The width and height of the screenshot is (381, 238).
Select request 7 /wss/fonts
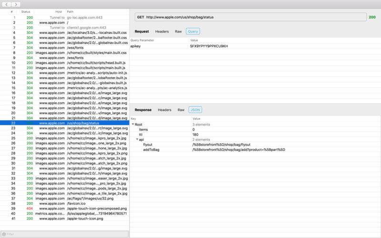click(65, 48)
